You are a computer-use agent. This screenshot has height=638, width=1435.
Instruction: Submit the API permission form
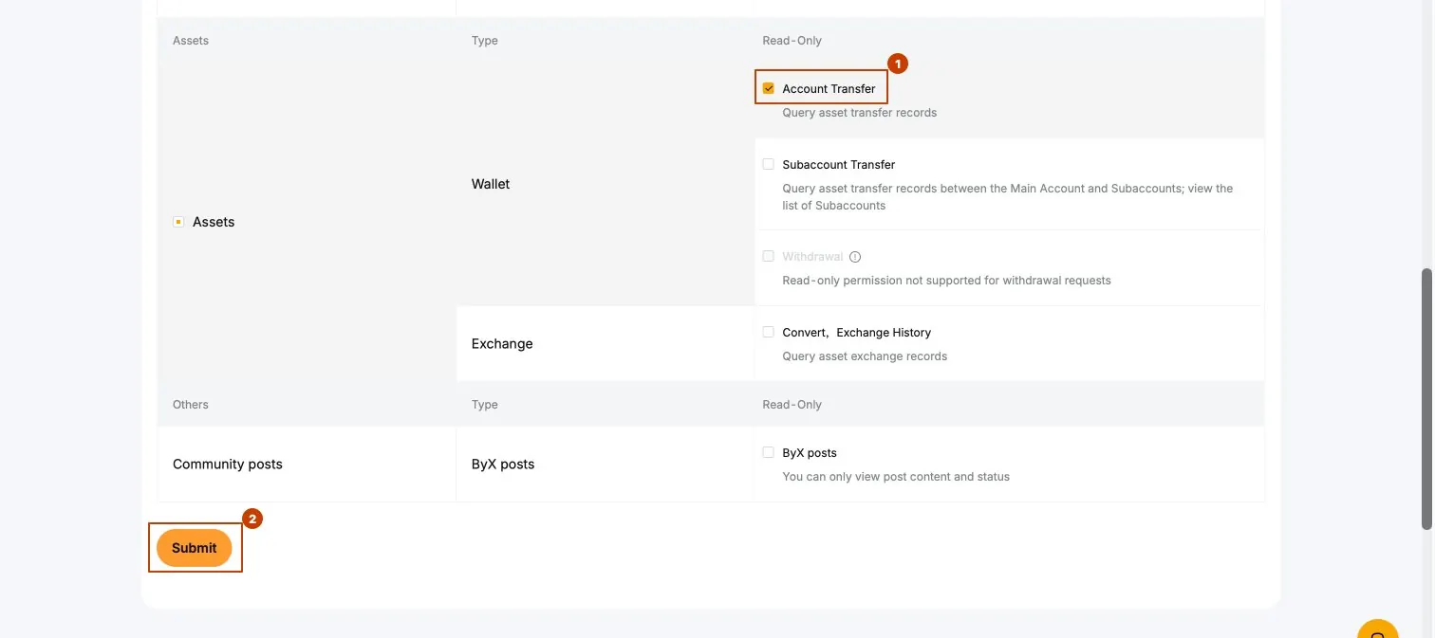point(195,548)
